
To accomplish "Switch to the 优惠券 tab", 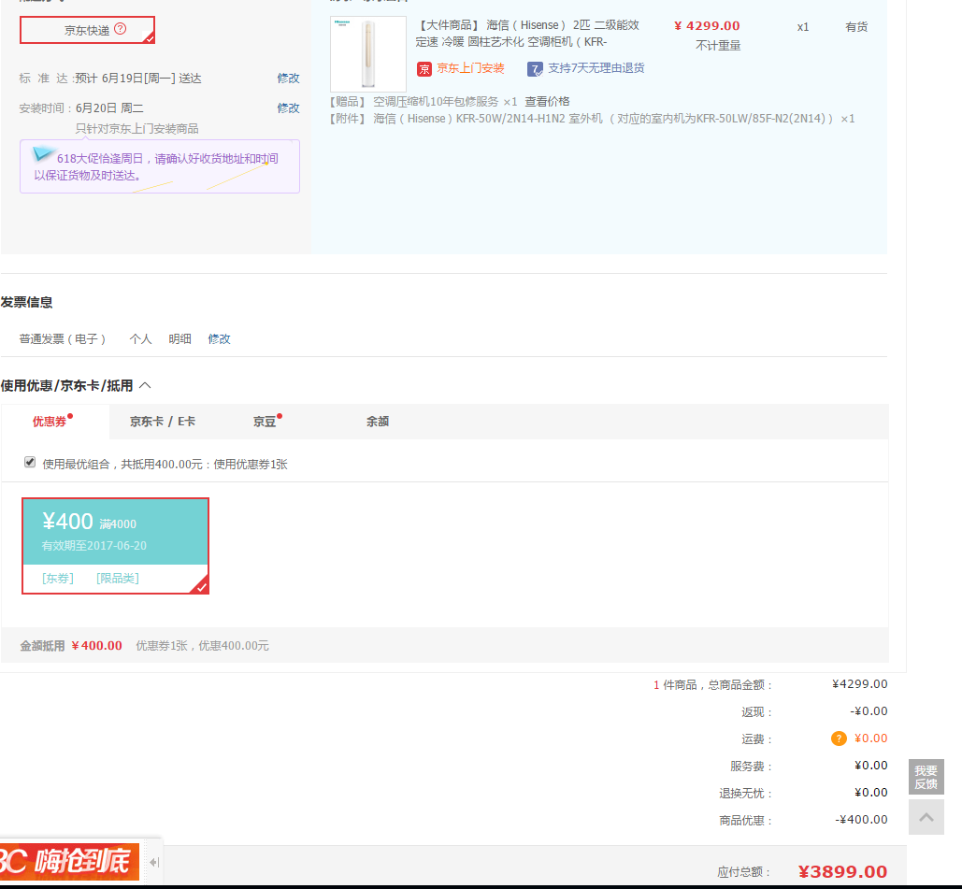I will pyautogui.click(x=50, y=422).
